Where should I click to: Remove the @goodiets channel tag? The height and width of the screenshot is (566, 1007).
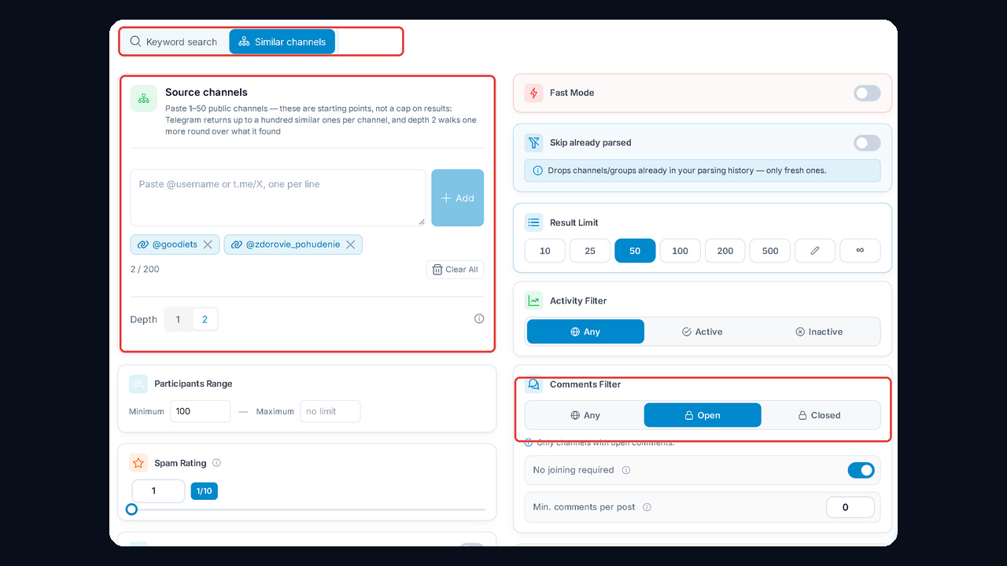click(x=208, y=244)
